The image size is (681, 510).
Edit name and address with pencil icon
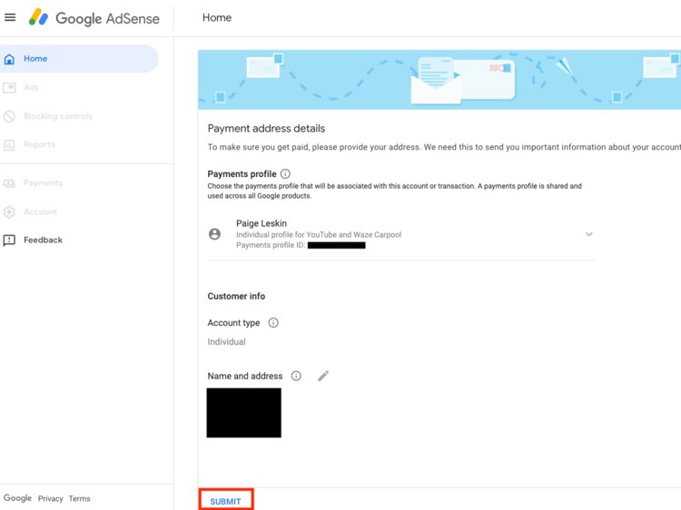click(x=323, y=376)
